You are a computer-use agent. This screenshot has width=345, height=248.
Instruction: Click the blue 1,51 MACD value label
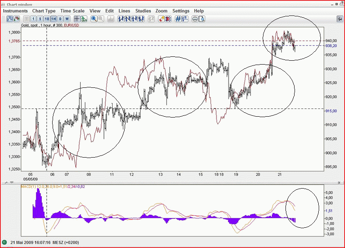tap(329, 211)
